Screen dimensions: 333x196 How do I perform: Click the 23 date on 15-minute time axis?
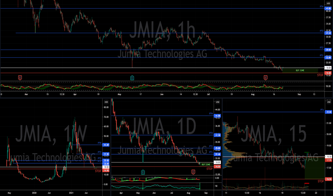pyautogui.click(x=316, y=193)
